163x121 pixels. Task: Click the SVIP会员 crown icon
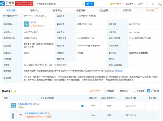click(x=111, y=4)
